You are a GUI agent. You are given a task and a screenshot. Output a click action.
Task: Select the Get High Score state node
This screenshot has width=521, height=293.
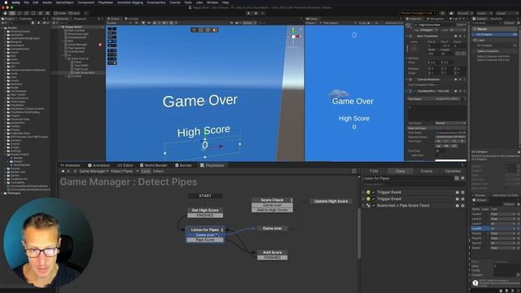pos(205,210)
